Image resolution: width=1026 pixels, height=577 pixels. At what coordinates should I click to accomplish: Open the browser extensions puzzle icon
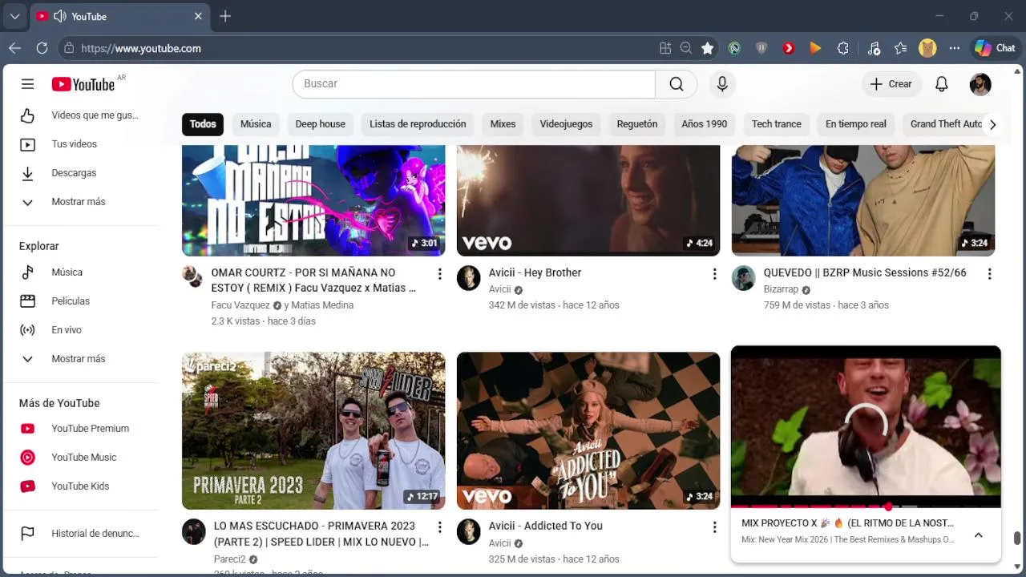[x=842, y=48]
